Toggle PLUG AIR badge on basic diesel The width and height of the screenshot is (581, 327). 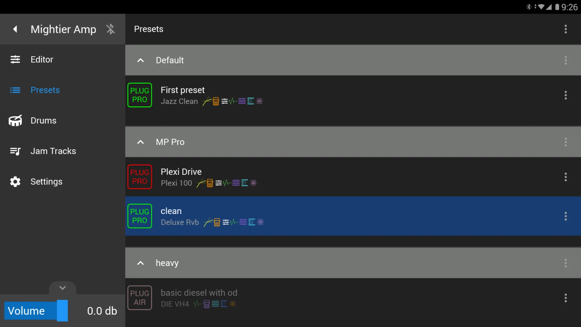(139, 297)
